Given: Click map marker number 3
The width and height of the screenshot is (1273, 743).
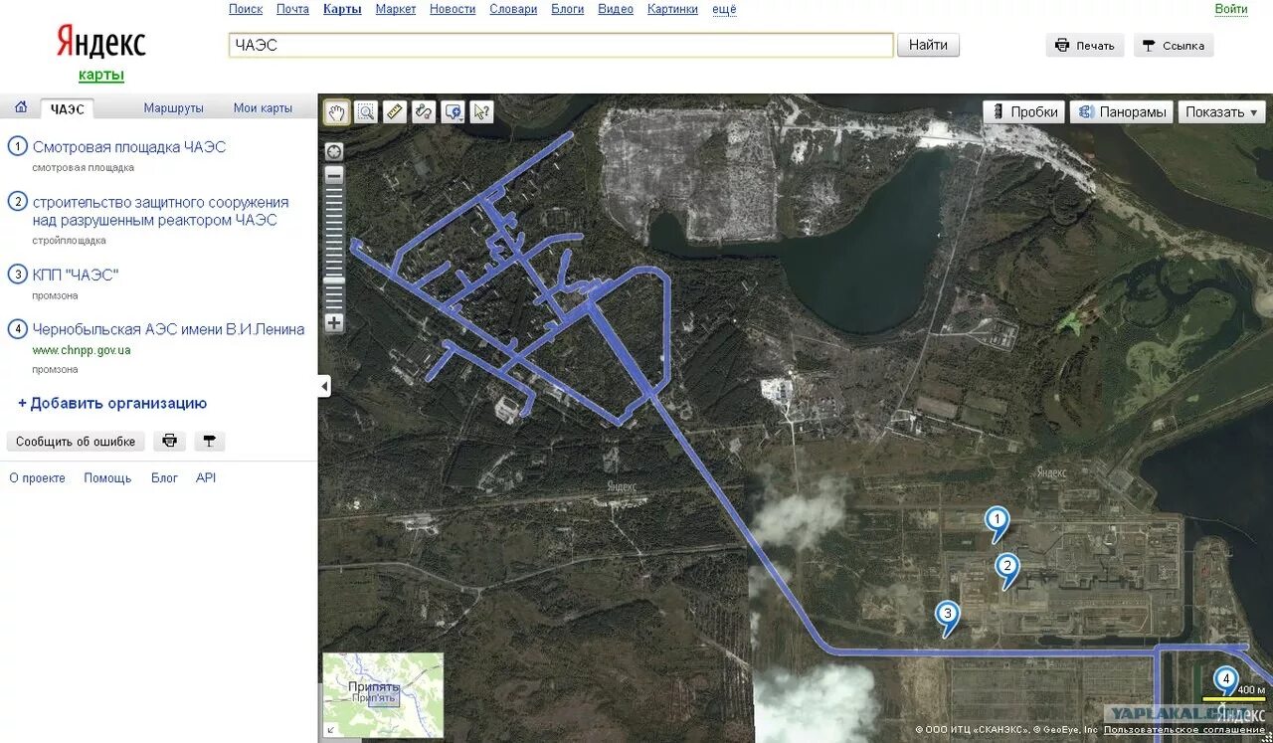Looking at the screenshot, I should [948, 617].
